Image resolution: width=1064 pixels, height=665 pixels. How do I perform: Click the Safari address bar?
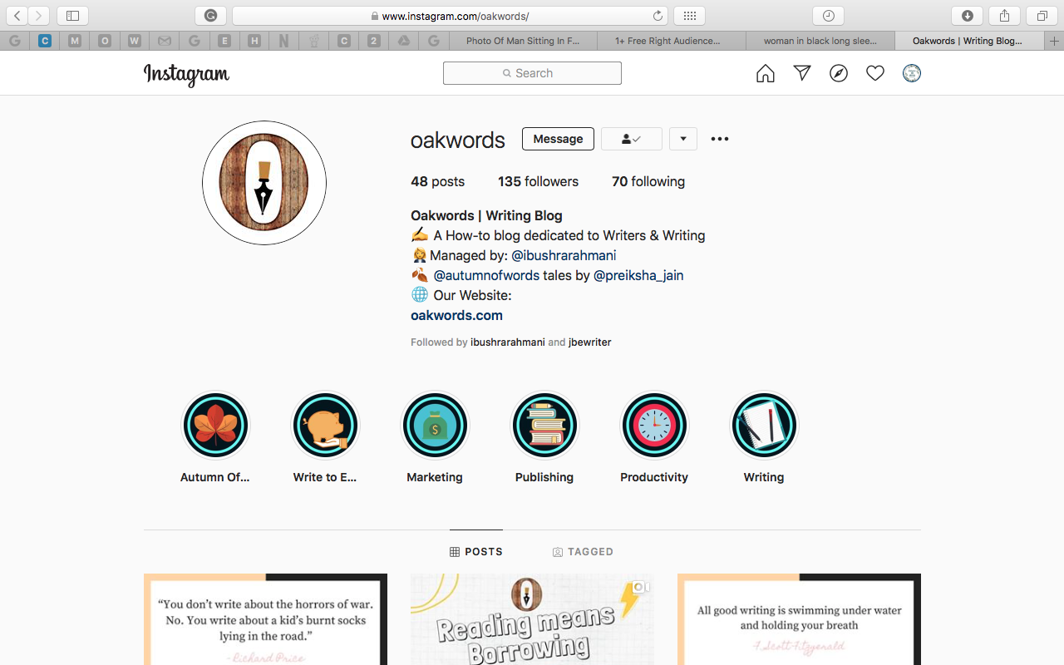451,16
